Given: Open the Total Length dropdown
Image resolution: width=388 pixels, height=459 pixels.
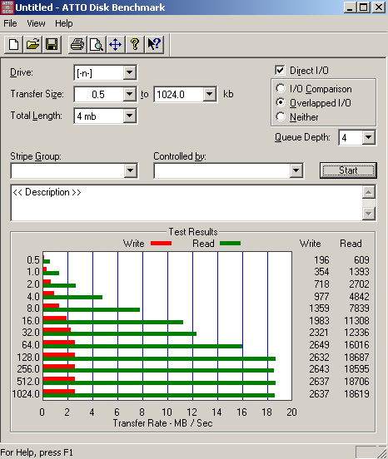Looking at the screenshot, I should (x=129, y=116).
